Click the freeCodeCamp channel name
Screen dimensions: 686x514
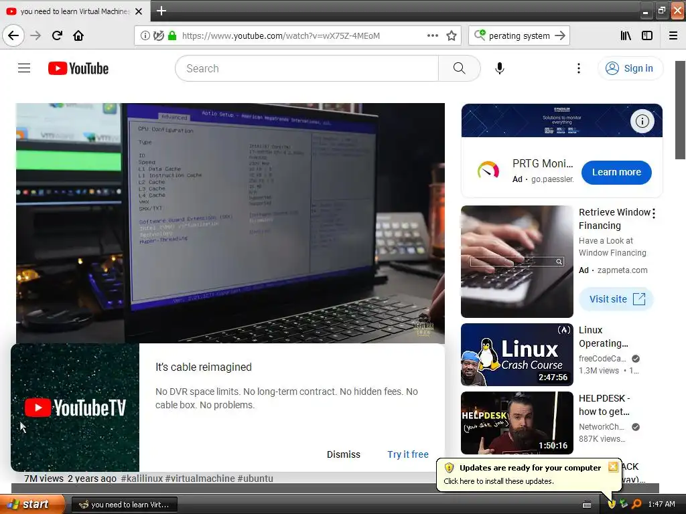602,359
